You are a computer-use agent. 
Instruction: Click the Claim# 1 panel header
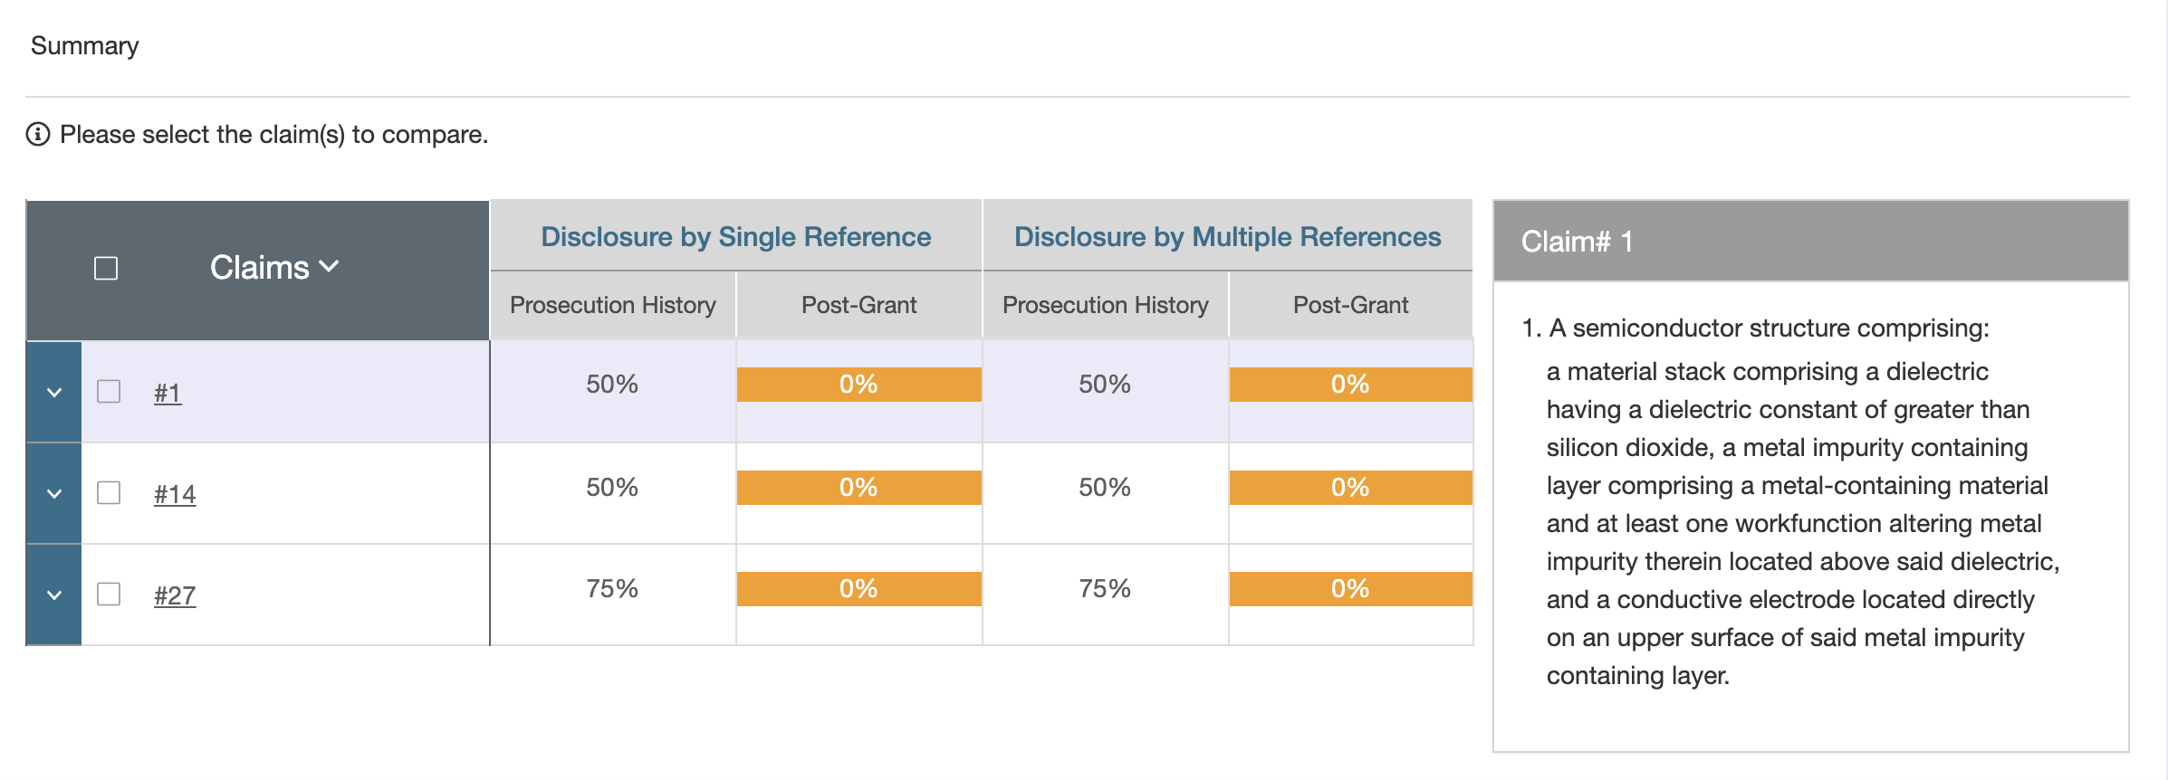point(1810,242)
